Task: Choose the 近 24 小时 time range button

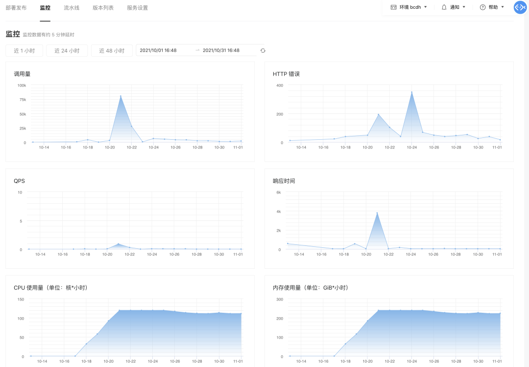Action: (67, 50)
